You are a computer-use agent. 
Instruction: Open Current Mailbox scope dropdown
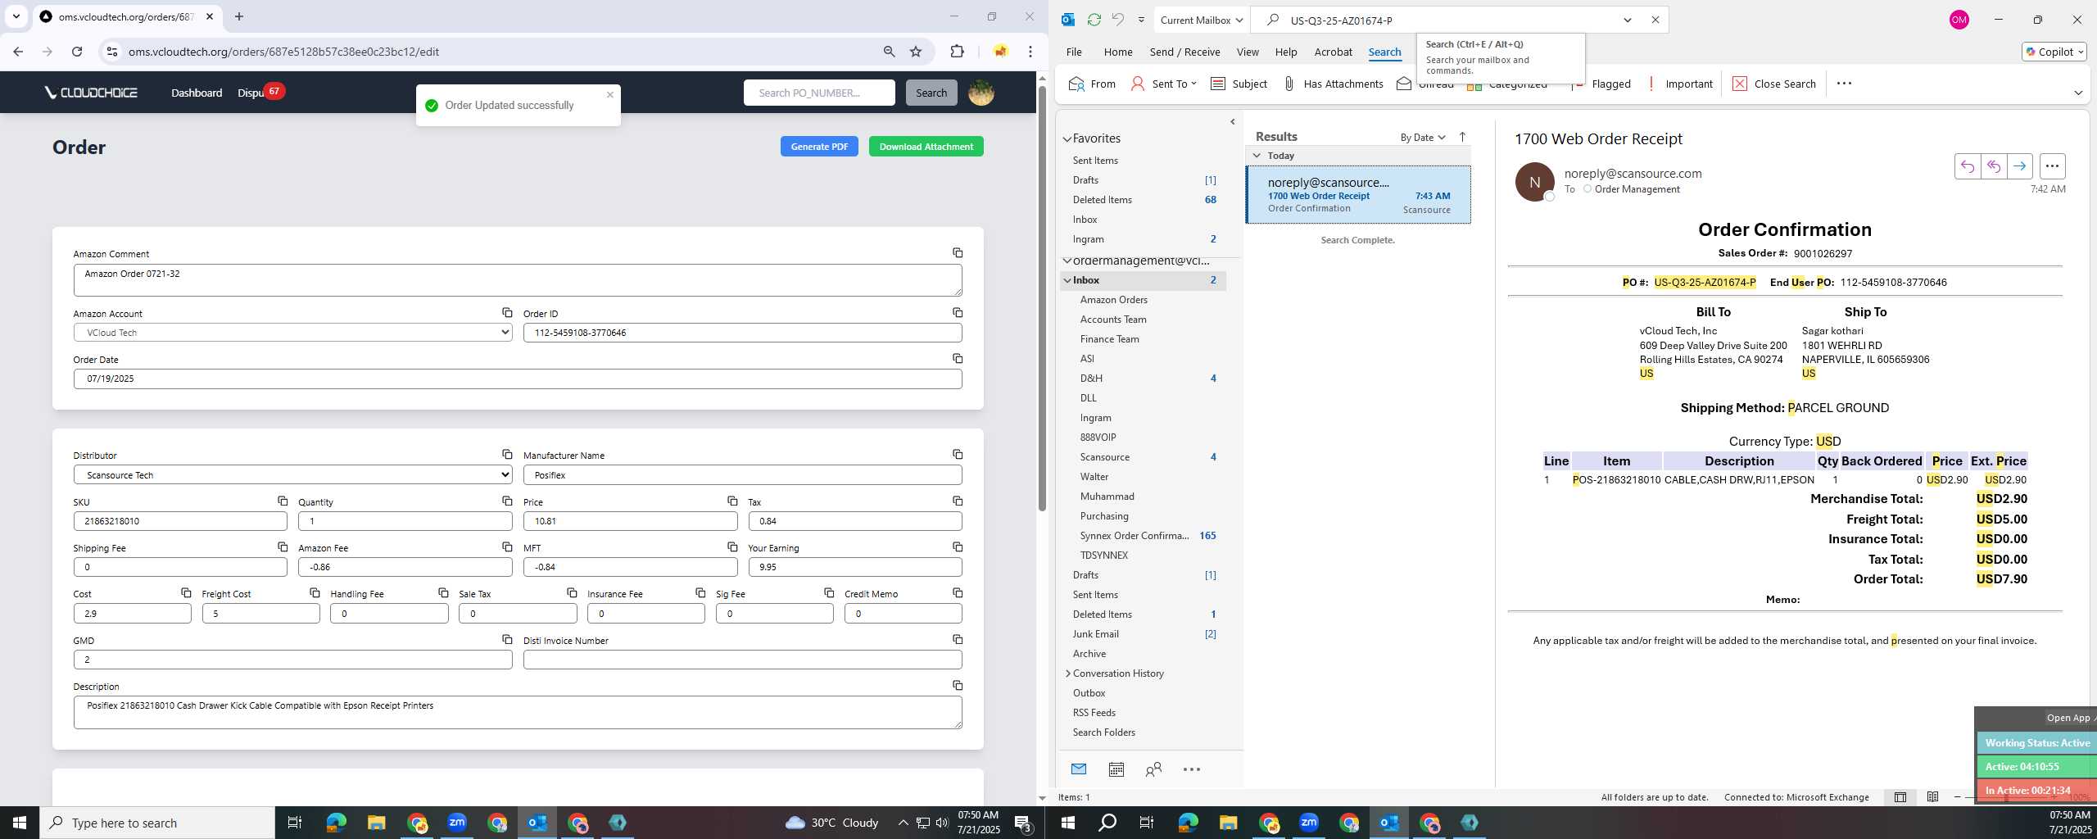tap(1202, 20)
